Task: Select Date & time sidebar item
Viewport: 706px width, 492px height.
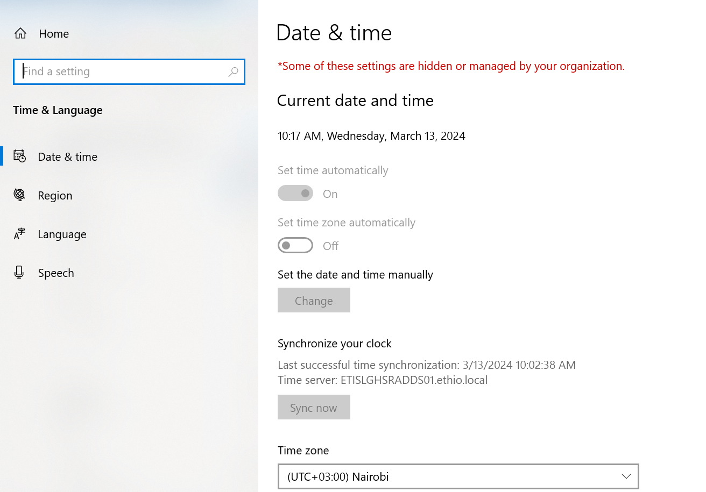Action: tap(129, 156)
